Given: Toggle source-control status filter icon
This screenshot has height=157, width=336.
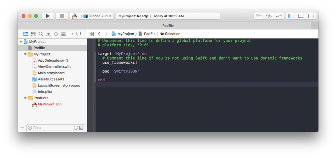Looking at the screenshot, I should 81,128.
